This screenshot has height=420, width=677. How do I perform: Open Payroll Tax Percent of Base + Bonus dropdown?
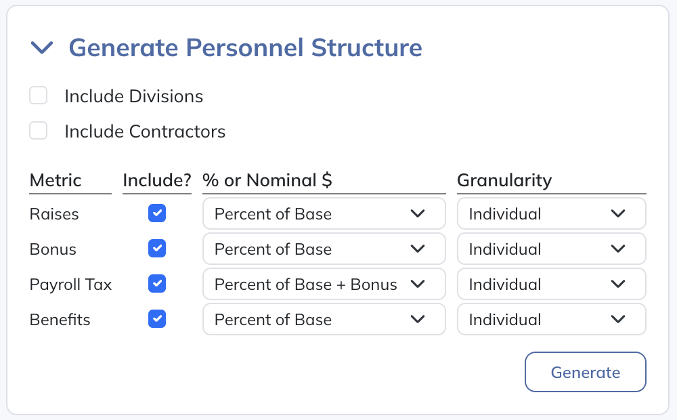click(324, 285)
